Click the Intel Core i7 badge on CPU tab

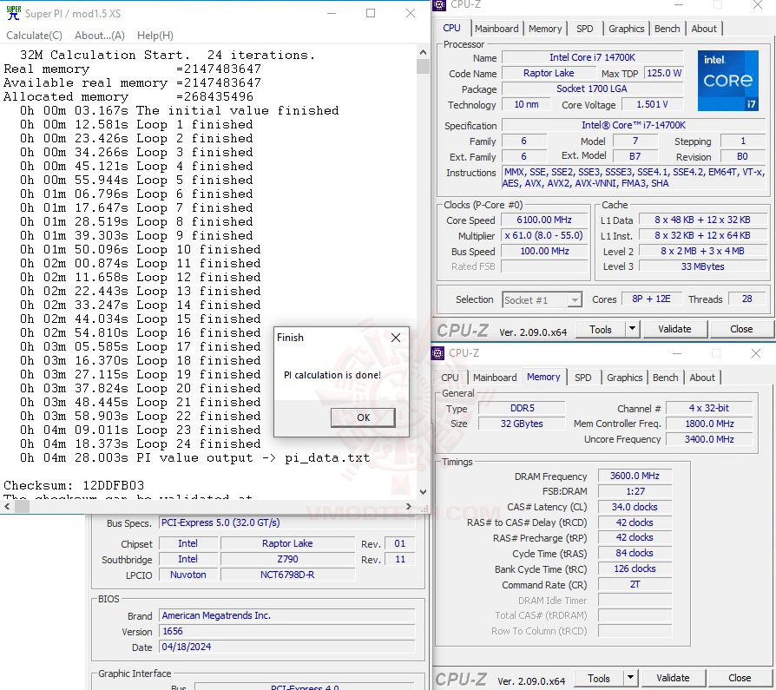click(x=727, y=81)
